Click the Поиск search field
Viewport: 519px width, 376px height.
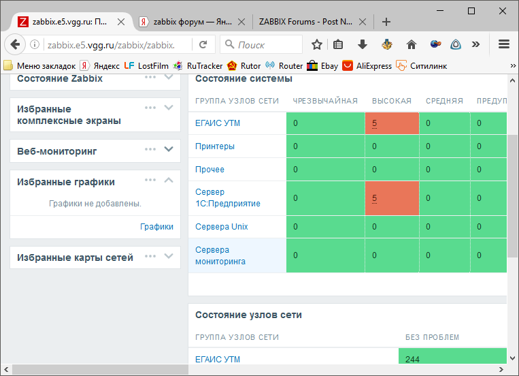pyautogui.click(x=265, y=45)
